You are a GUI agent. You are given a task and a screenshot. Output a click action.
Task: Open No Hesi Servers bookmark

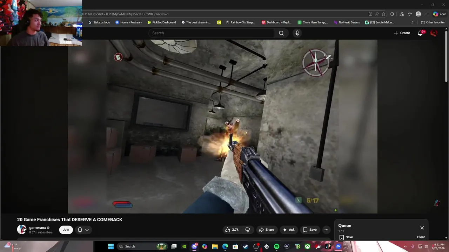347,22
